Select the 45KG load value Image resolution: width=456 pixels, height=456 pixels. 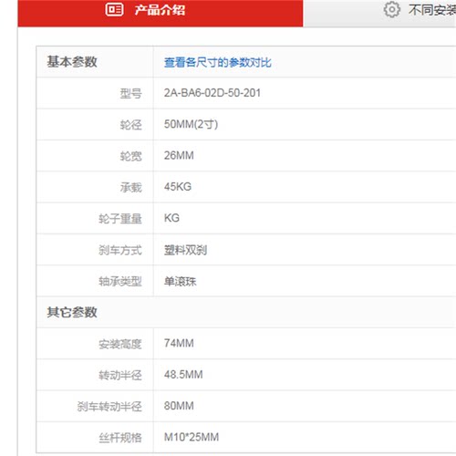(178, 187)
